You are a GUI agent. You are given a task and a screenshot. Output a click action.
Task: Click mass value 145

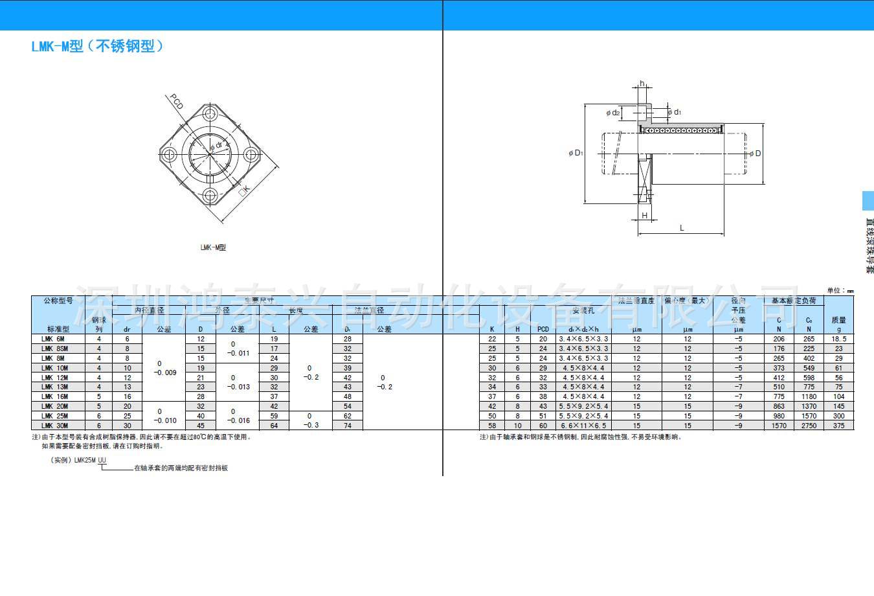(x=839, y=406)
